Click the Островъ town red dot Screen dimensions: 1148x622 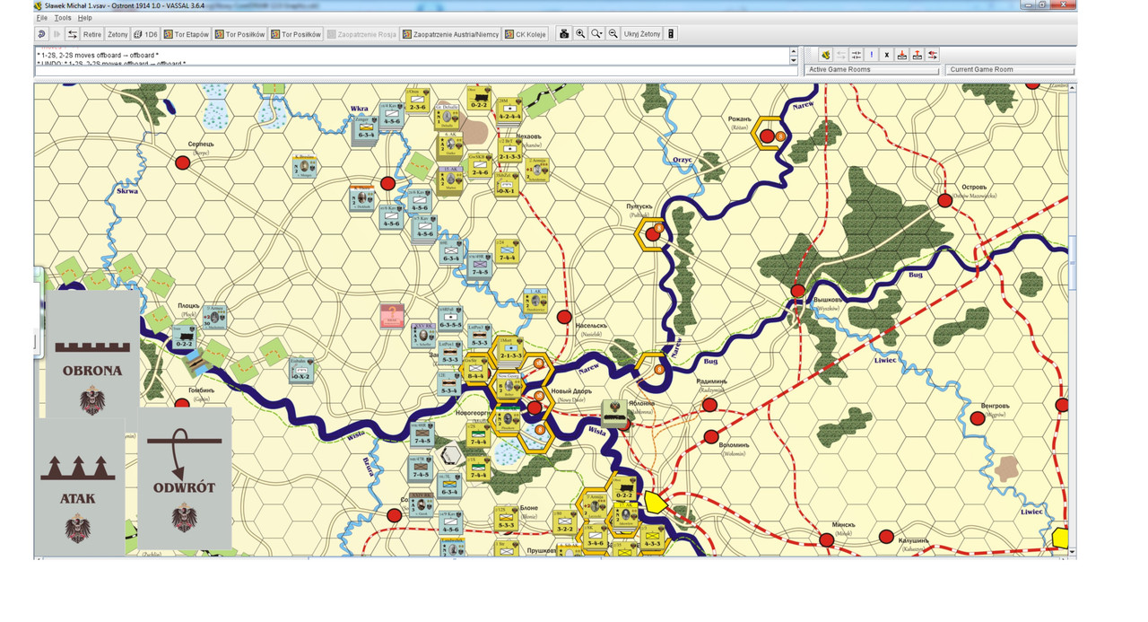[x=944, y=200]
